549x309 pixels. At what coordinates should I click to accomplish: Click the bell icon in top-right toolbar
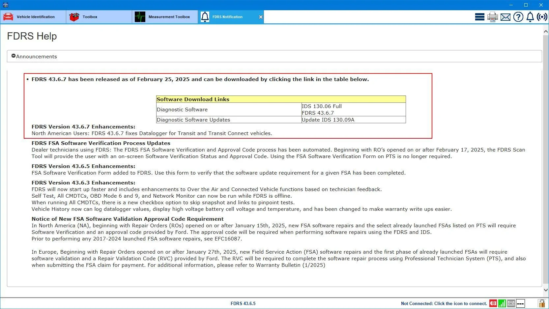[x=530, y=17]
